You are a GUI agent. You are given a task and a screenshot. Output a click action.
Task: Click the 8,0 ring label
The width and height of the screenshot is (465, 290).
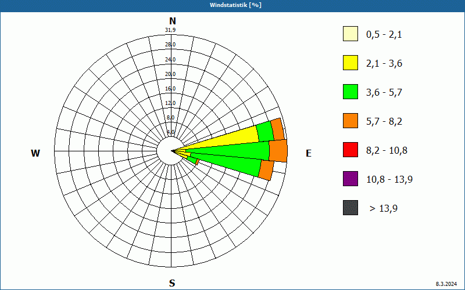pyautogui.click(x=170, y=118)
